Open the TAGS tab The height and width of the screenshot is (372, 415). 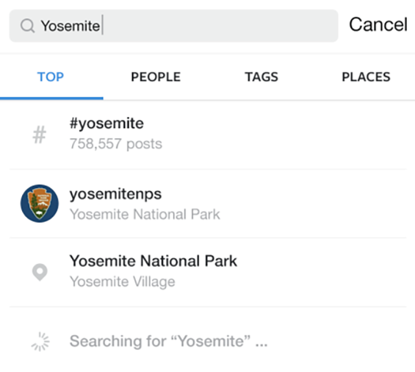pyautogui.click(x=261, y=77)
